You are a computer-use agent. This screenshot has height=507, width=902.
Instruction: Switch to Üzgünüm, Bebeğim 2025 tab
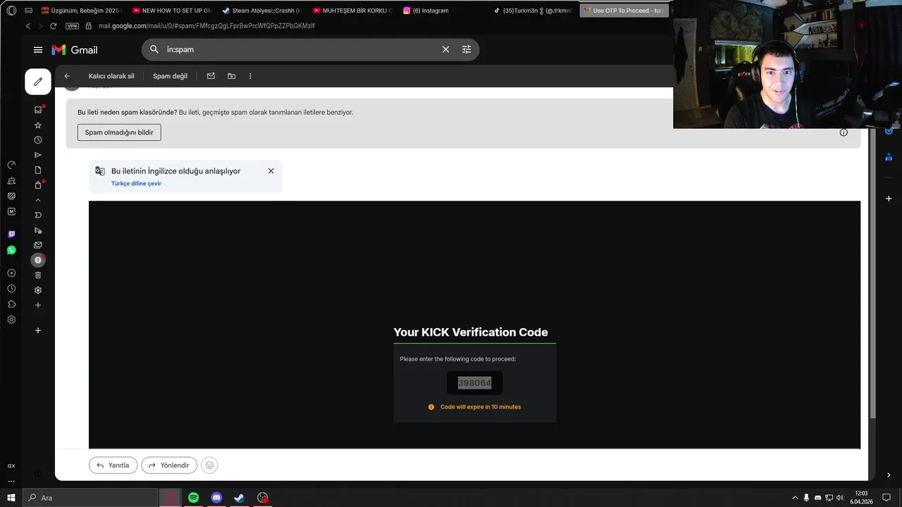(x=81, y=11)
